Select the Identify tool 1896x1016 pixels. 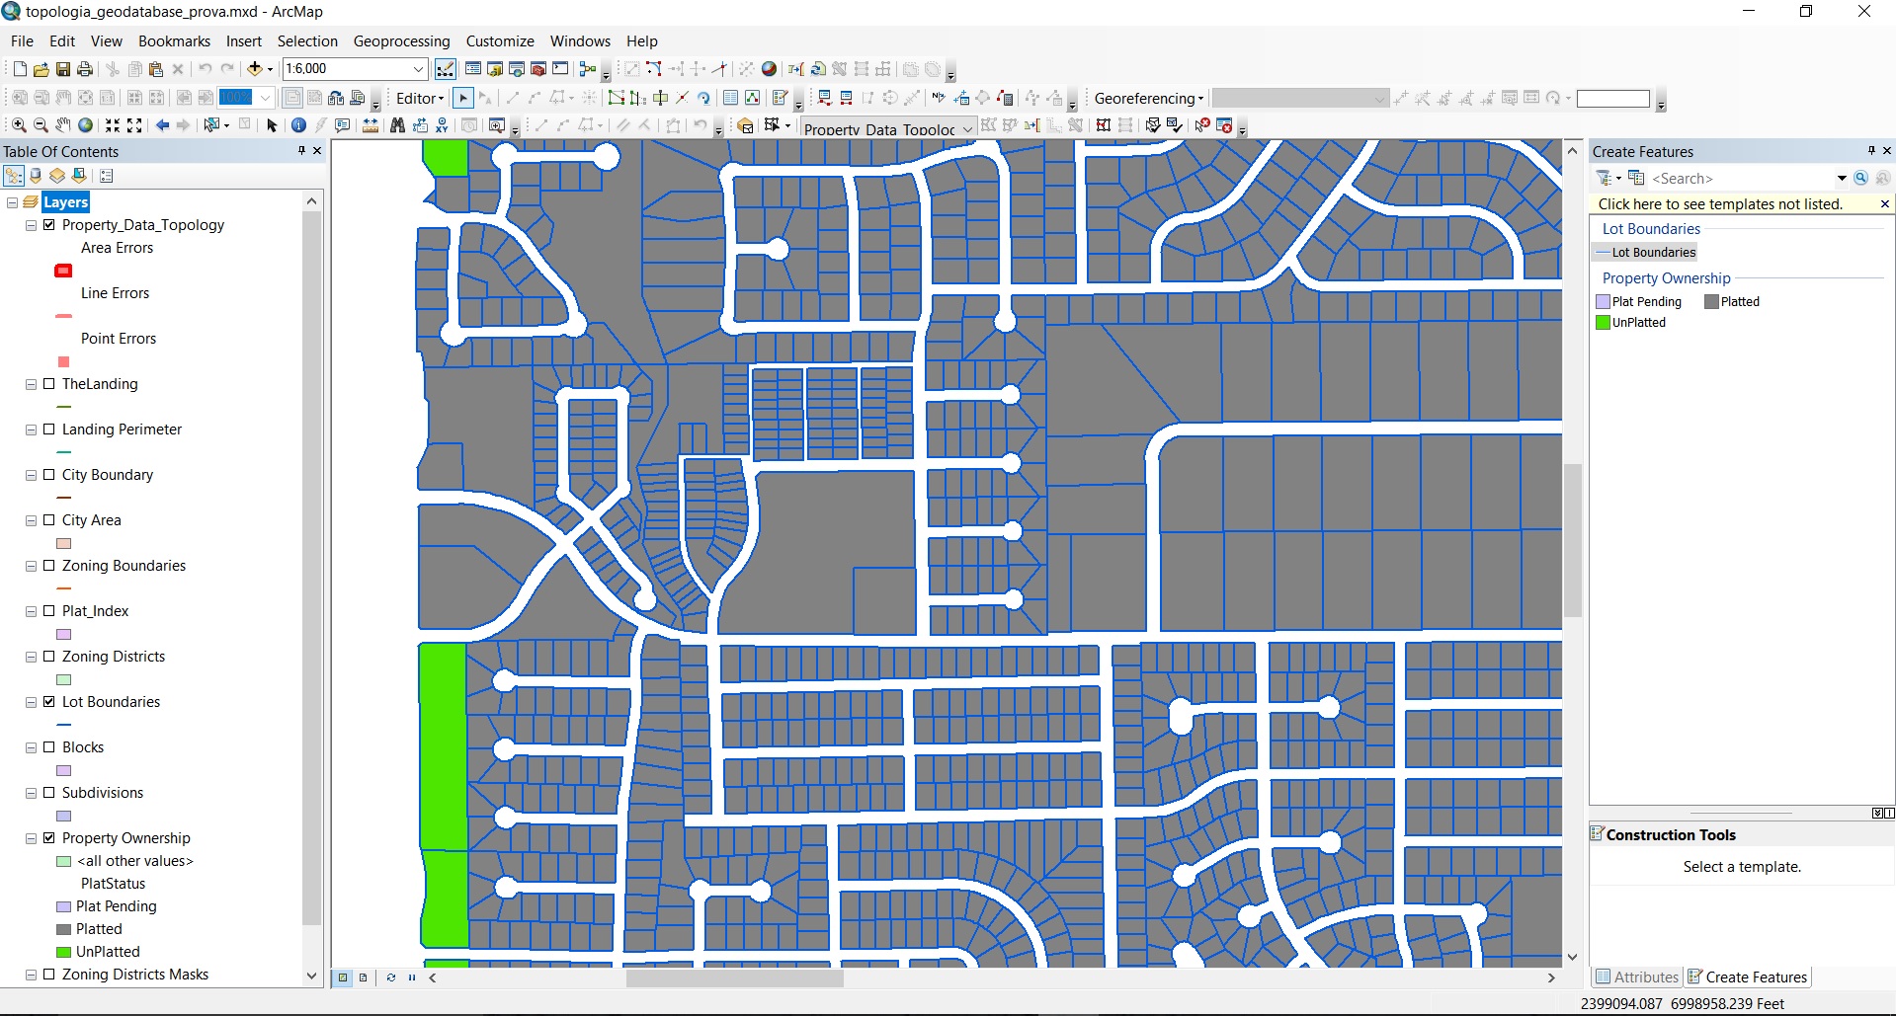pyautogui.click(x=298, y=124)
